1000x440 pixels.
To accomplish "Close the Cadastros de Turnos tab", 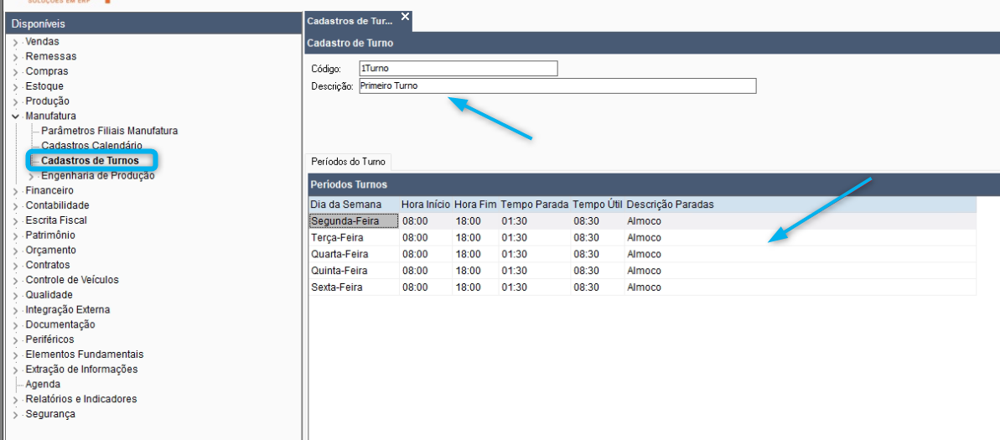I will (405, 17).
